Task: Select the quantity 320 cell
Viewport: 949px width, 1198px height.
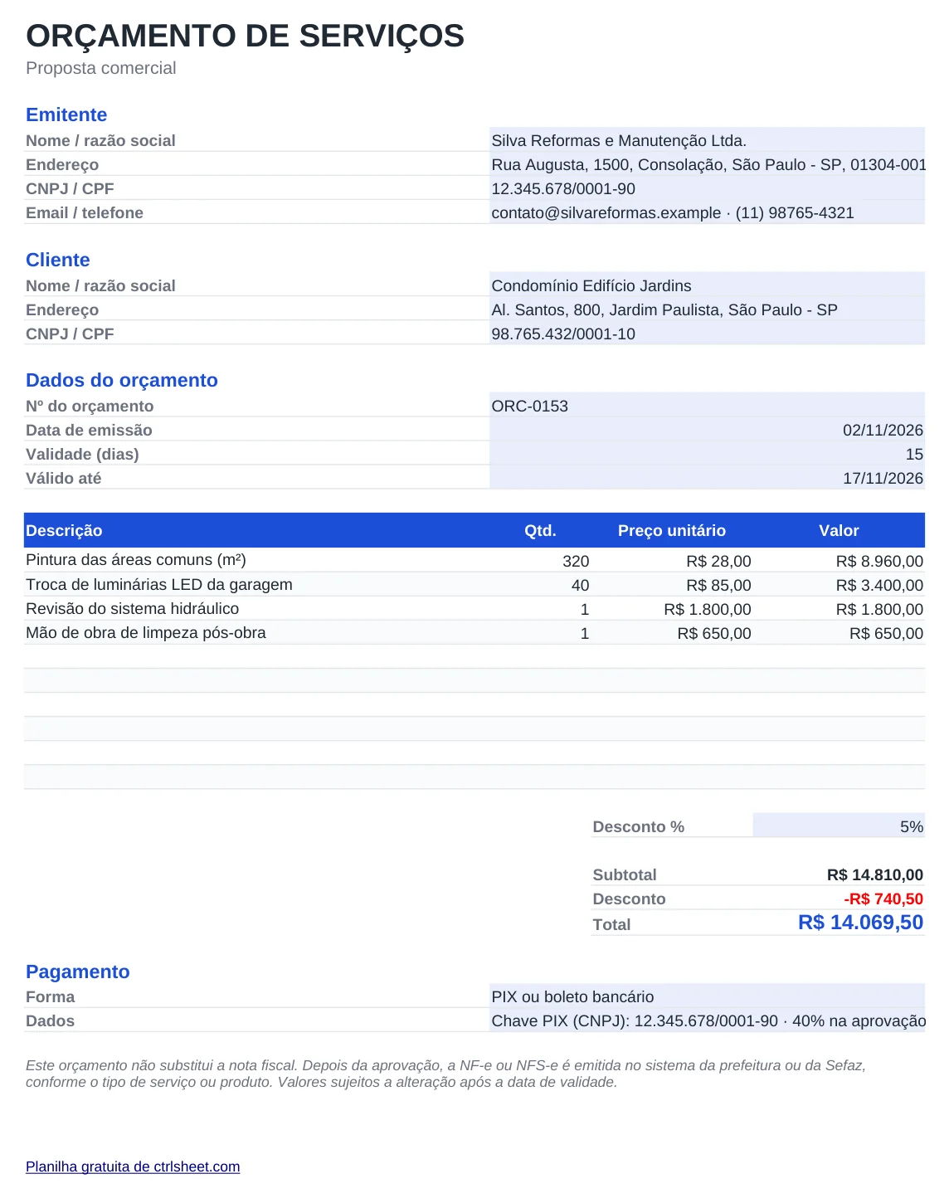Action: tap(541, 561)
